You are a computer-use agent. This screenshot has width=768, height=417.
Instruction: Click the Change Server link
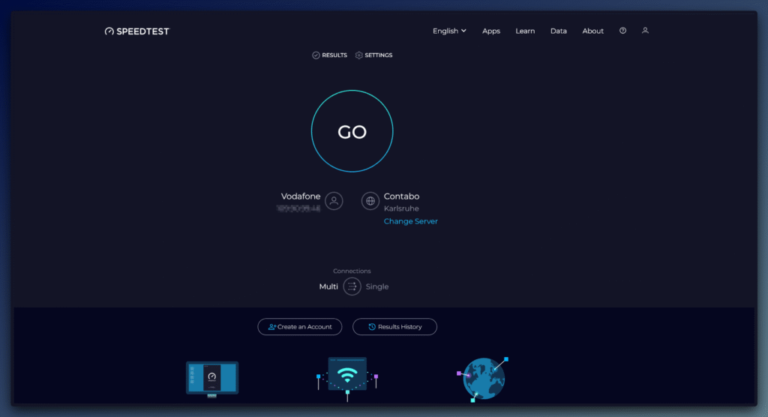tap(410, 221)
